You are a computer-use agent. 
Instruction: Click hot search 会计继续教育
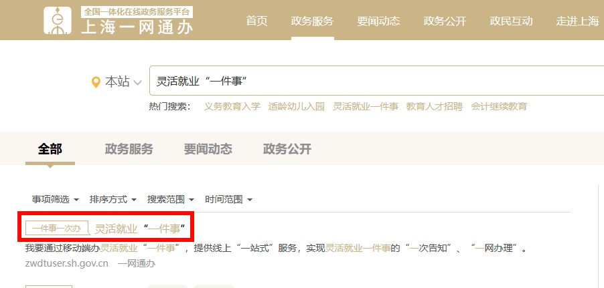click(x=500, y=106)
